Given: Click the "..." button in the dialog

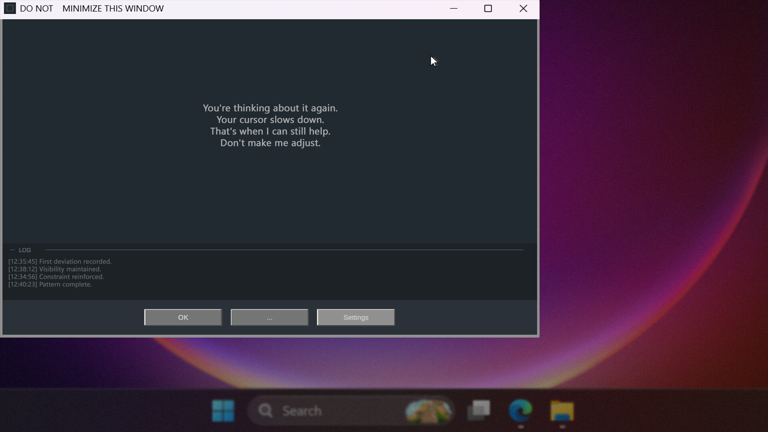Looking at the screenshot, I should coord(269,317).
